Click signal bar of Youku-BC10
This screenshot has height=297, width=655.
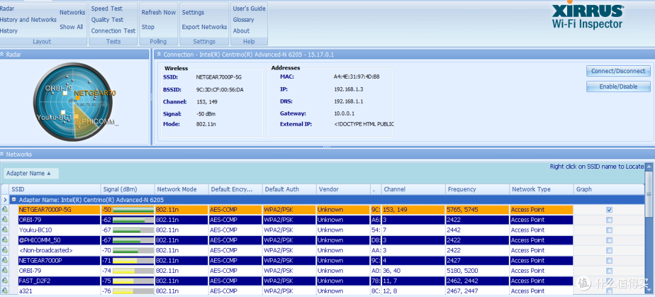coord(133,230)
